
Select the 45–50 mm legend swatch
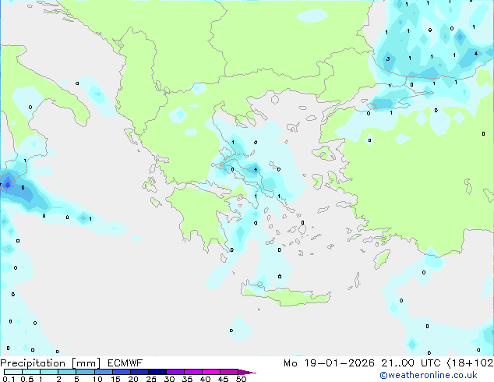229,372
